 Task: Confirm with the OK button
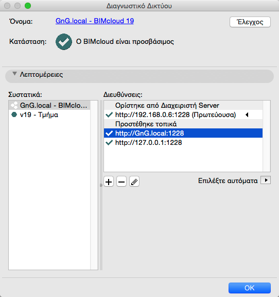[x=250, y=288]
